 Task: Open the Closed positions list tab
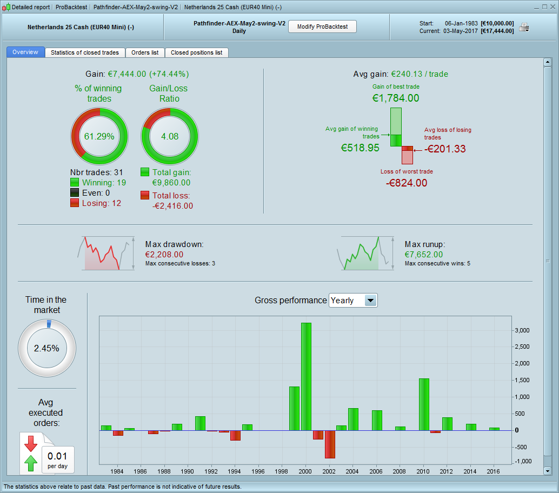click(x=197, y=52)
